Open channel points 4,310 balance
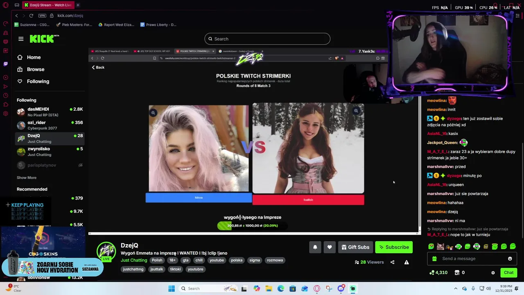524x295 pixels. point(438,272)
